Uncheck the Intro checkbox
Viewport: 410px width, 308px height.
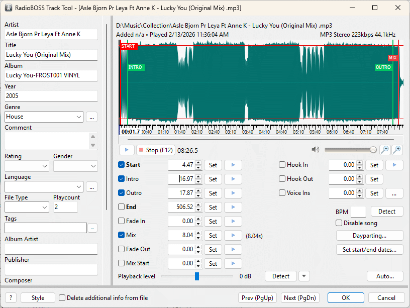(x=121, y=179)
